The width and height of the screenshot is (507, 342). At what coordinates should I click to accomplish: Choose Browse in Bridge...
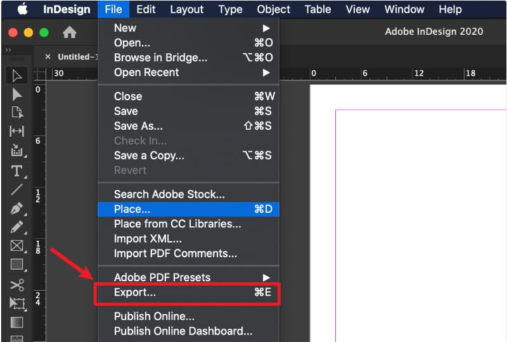coord(188,58)
